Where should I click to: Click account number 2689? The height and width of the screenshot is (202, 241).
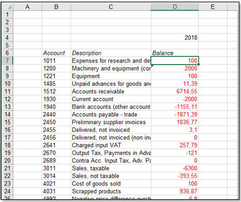point(56,161)
